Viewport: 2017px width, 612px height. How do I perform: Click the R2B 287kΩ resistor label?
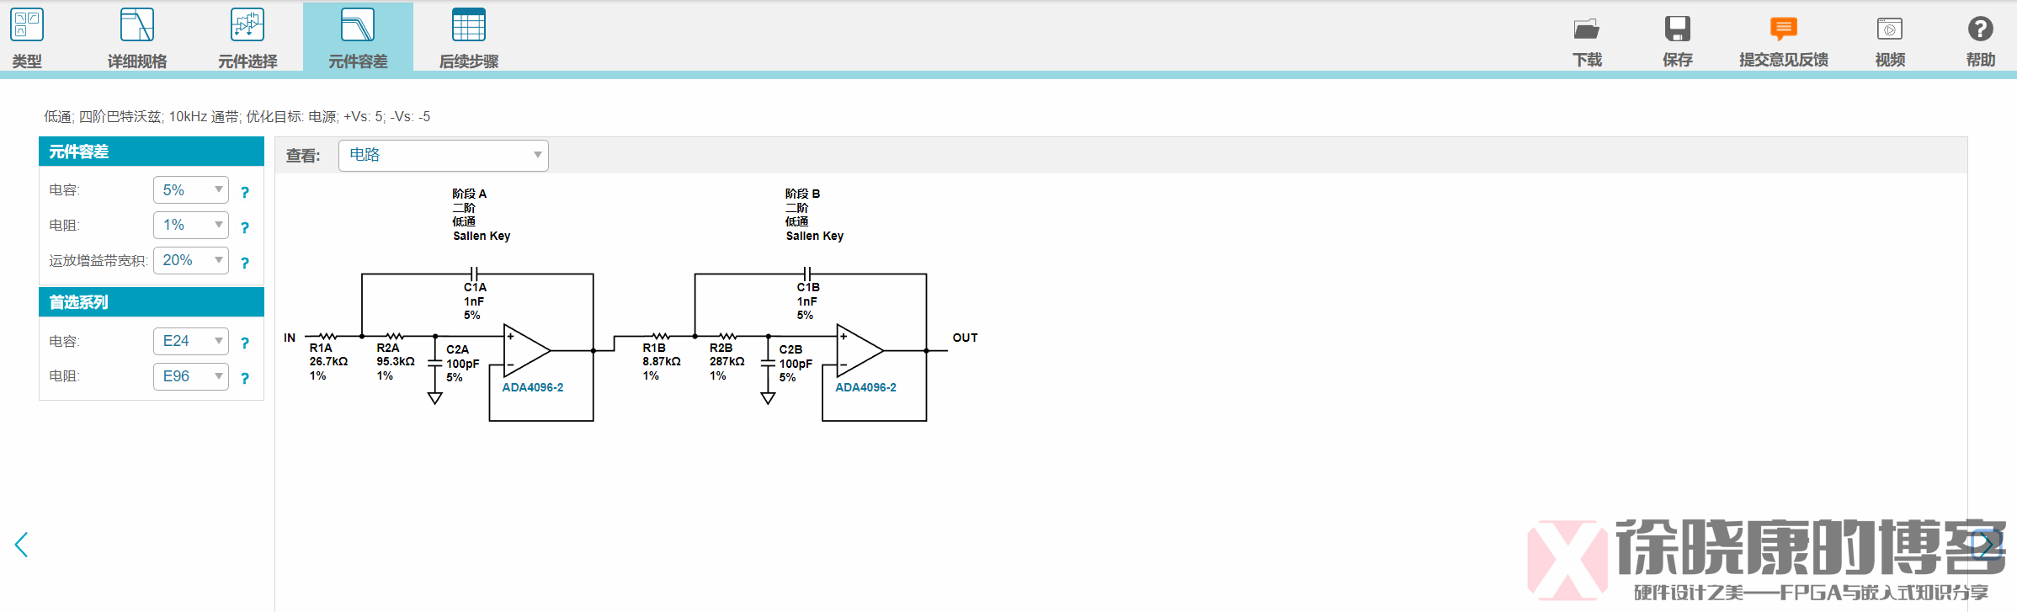(726, 361)
